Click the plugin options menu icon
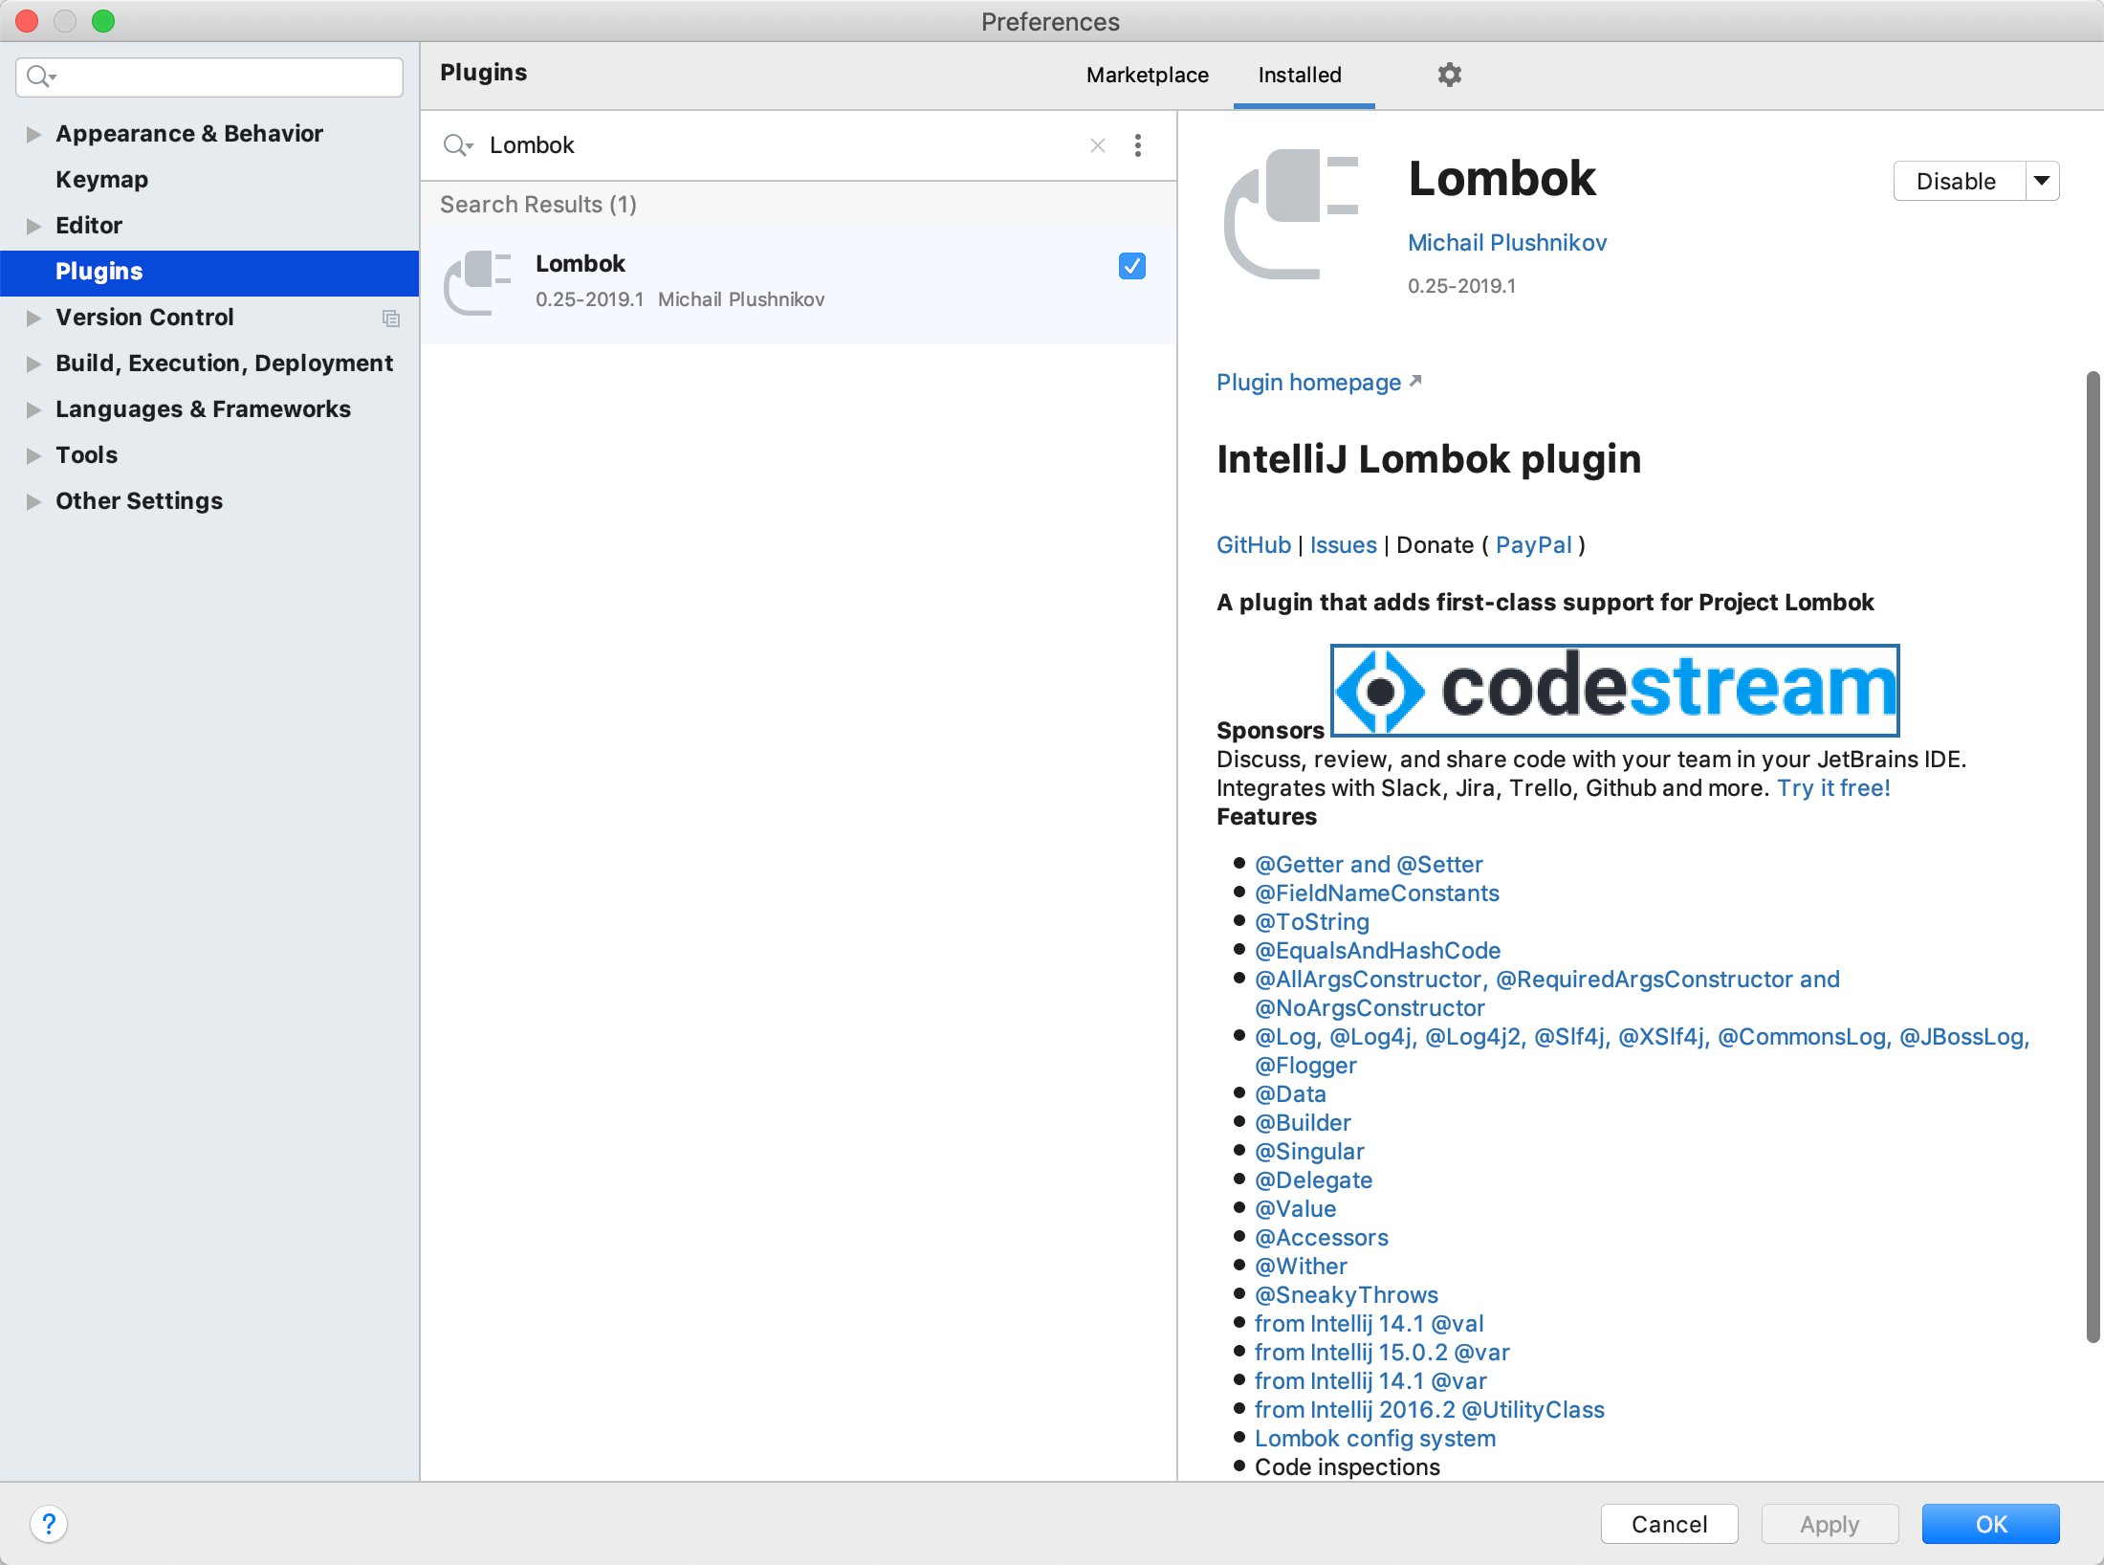The image size is (2104, 1565). pos(1137,144)
